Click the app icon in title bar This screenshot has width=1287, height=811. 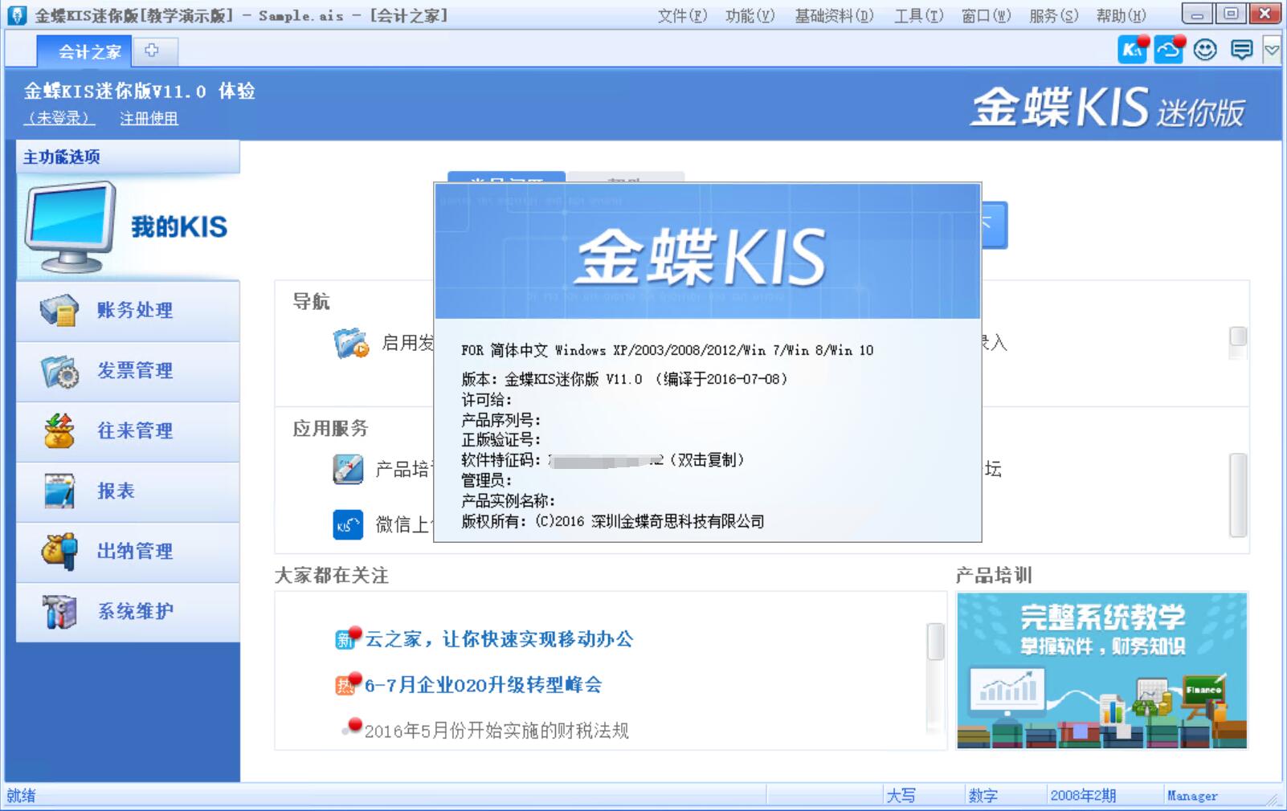[x=16, y=14]
